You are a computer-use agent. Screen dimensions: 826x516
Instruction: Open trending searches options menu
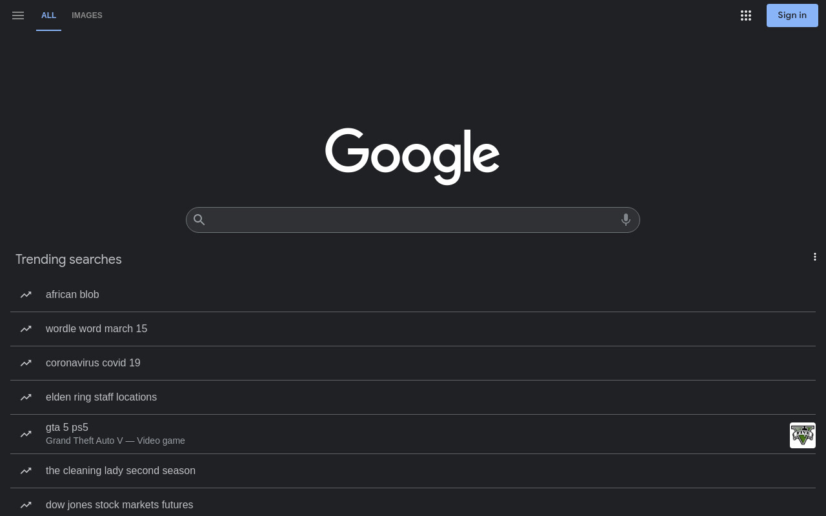point(815,257)
